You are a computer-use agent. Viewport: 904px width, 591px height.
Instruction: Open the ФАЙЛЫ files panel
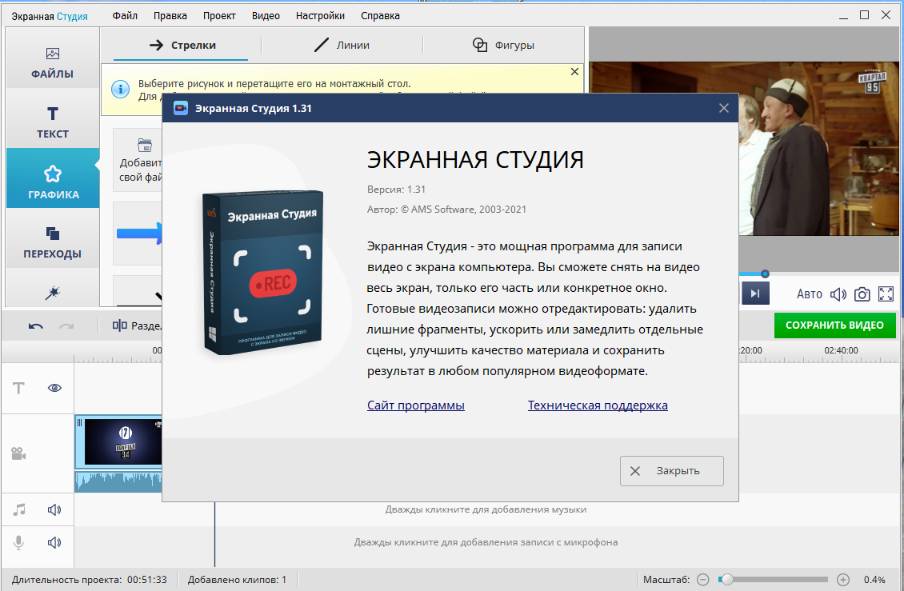pyautogui.click(x=53, y=63)
